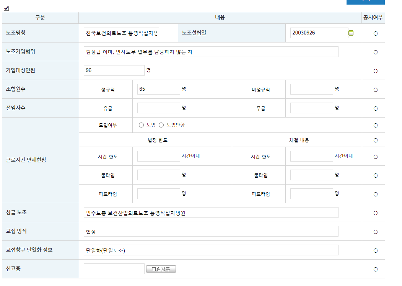The image size is (402, 286).
Task: Click the 정규직 field showing 65
Action: [x=158, y=89]
